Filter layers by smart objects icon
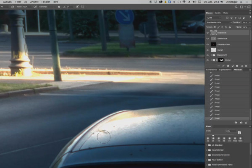Screen dimensions: 252x168 click(x=244, y=18)
